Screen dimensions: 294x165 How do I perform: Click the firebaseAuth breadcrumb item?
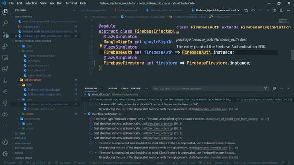[x=222, y=16]
